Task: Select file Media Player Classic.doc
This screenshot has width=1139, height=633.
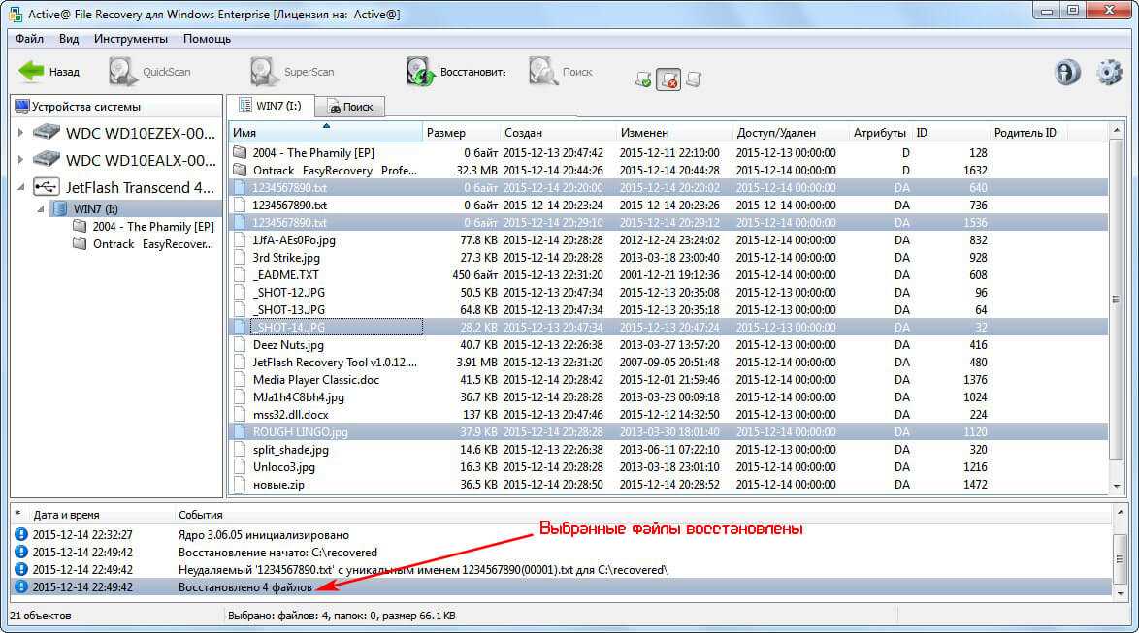Action: [x=316, y=380]
